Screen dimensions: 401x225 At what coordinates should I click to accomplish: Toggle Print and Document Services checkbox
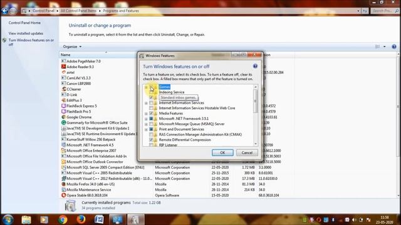tap(151, 129)
